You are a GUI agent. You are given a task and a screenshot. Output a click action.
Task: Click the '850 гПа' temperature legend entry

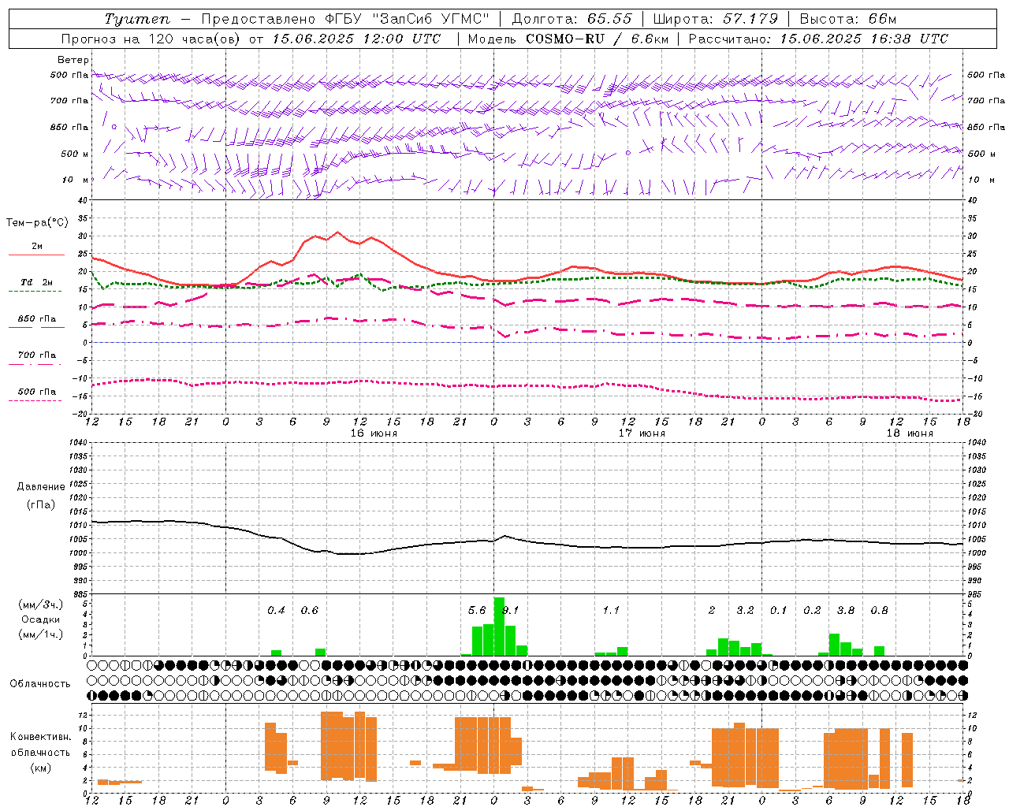[x=36, y=319]
